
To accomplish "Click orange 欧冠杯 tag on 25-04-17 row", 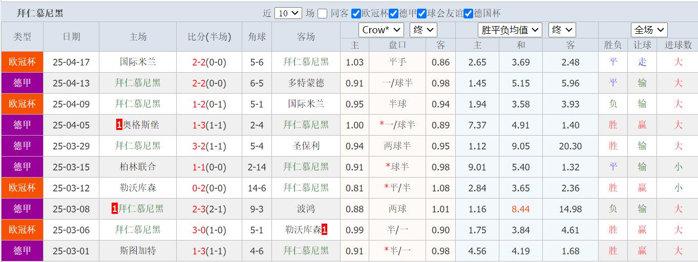I will (x=22, y=62).
